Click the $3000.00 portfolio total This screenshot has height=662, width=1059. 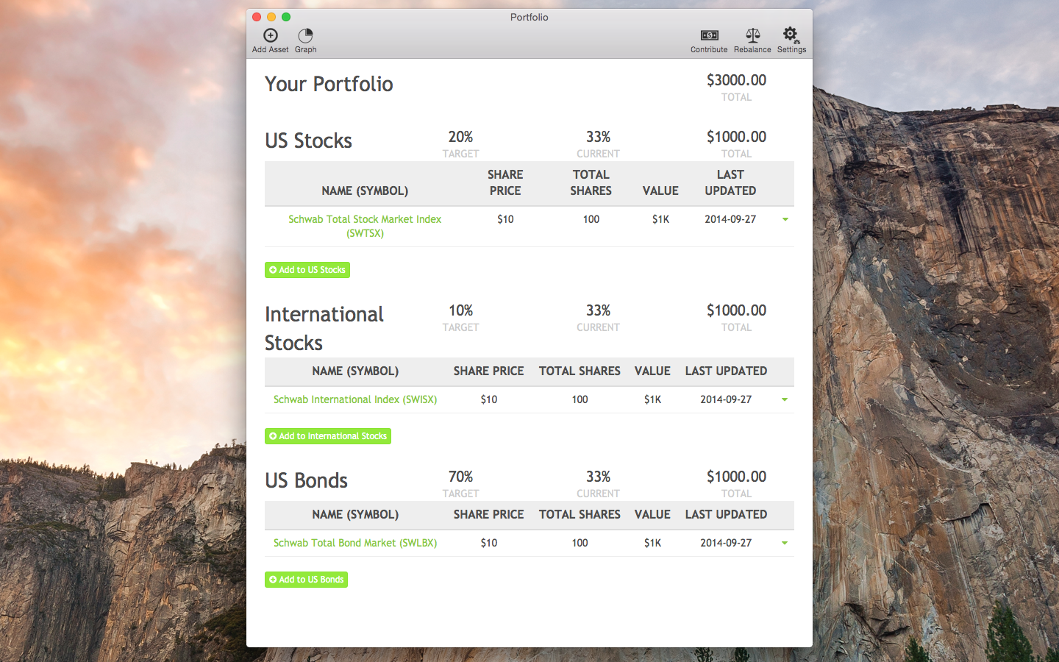click(736, 80)
